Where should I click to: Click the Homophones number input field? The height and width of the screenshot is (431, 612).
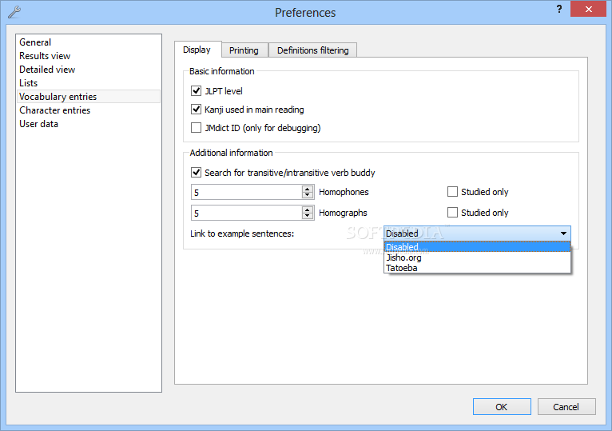coord(246,192)
